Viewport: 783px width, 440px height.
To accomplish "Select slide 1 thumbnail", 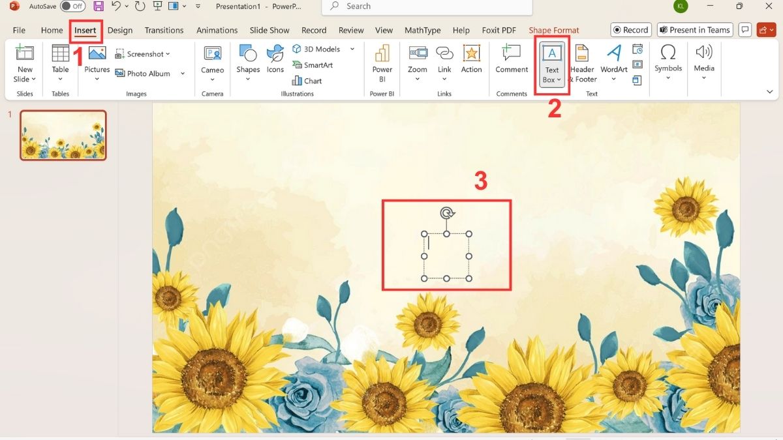I will [x=63, y=135].
